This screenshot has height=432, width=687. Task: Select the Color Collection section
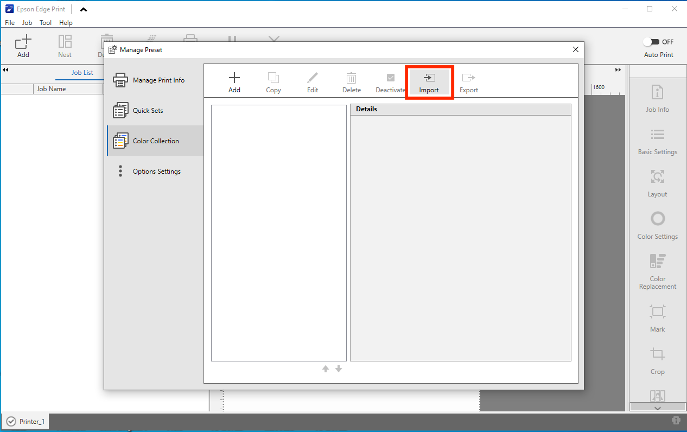click(x=155, y=141)
